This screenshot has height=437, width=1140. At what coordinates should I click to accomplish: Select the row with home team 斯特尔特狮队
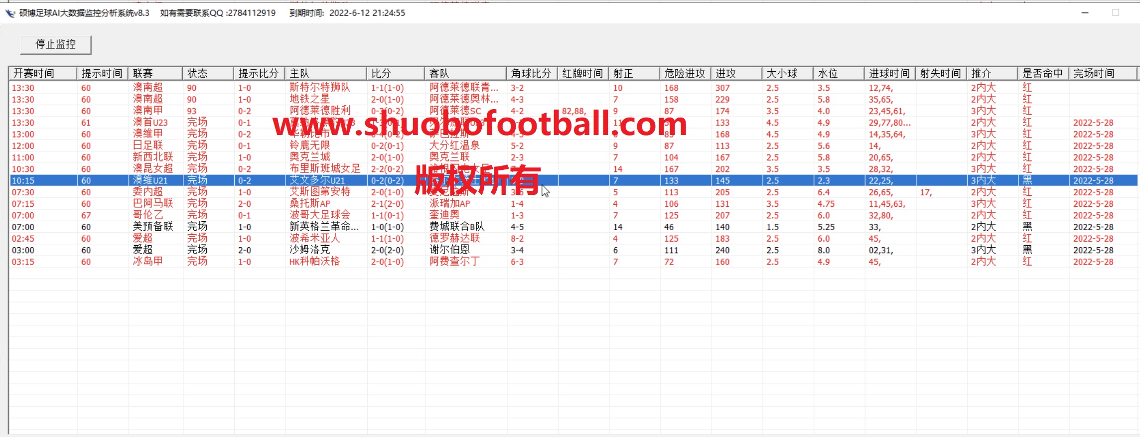click(320, 88)
